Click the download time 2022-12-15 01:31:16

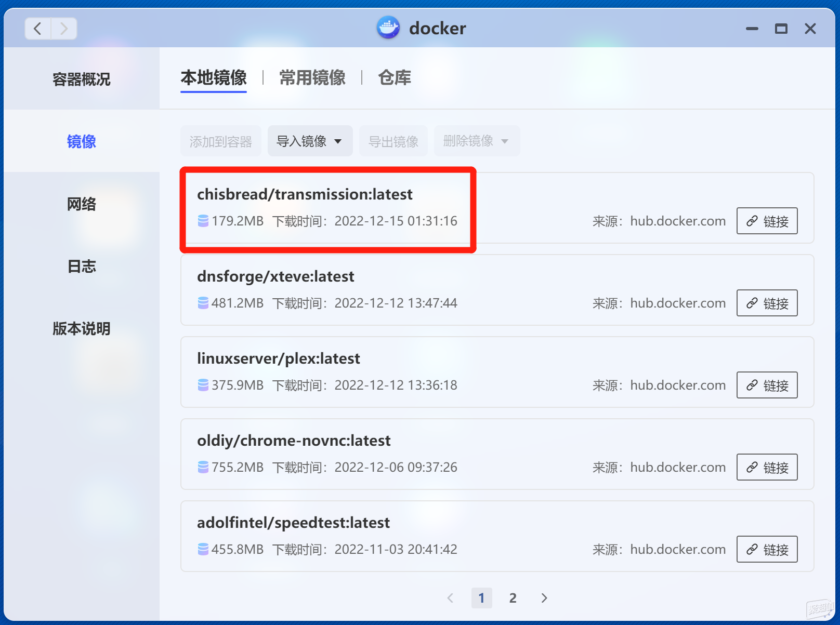(x=396, y=221)
